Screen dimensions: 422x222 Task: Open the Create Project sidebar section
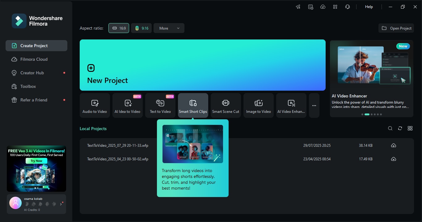coord(36,46)
